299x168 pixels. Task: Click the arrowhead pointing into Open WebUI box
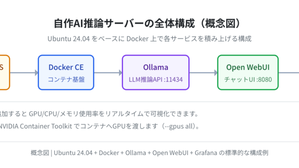[x=216, y=73]
